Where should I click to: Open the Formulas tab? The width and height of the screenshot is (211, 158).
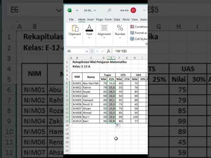tap(108, 19)
